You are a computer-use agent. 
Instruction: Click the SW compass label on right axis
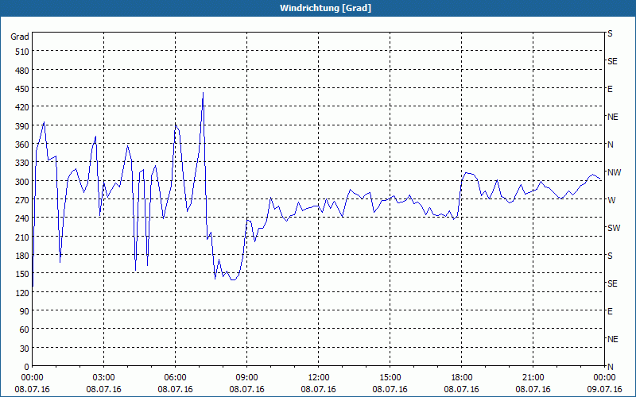614,228
